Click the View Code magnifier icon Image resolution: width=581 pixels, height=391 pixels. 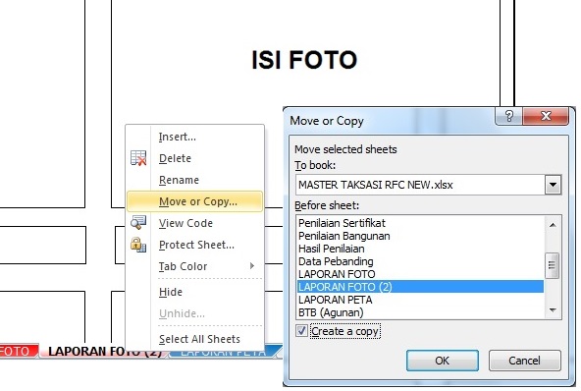(x=138, y=223)
